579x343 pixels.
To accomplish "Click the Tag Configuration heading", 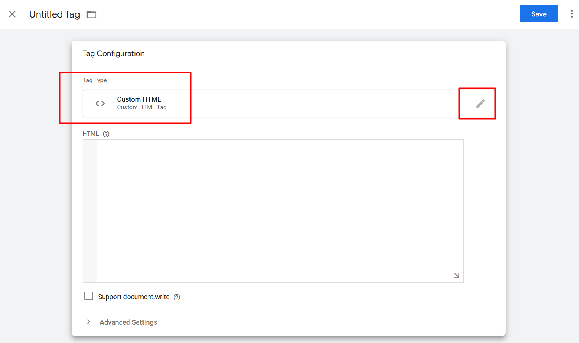I will click(x=113, y=54).
